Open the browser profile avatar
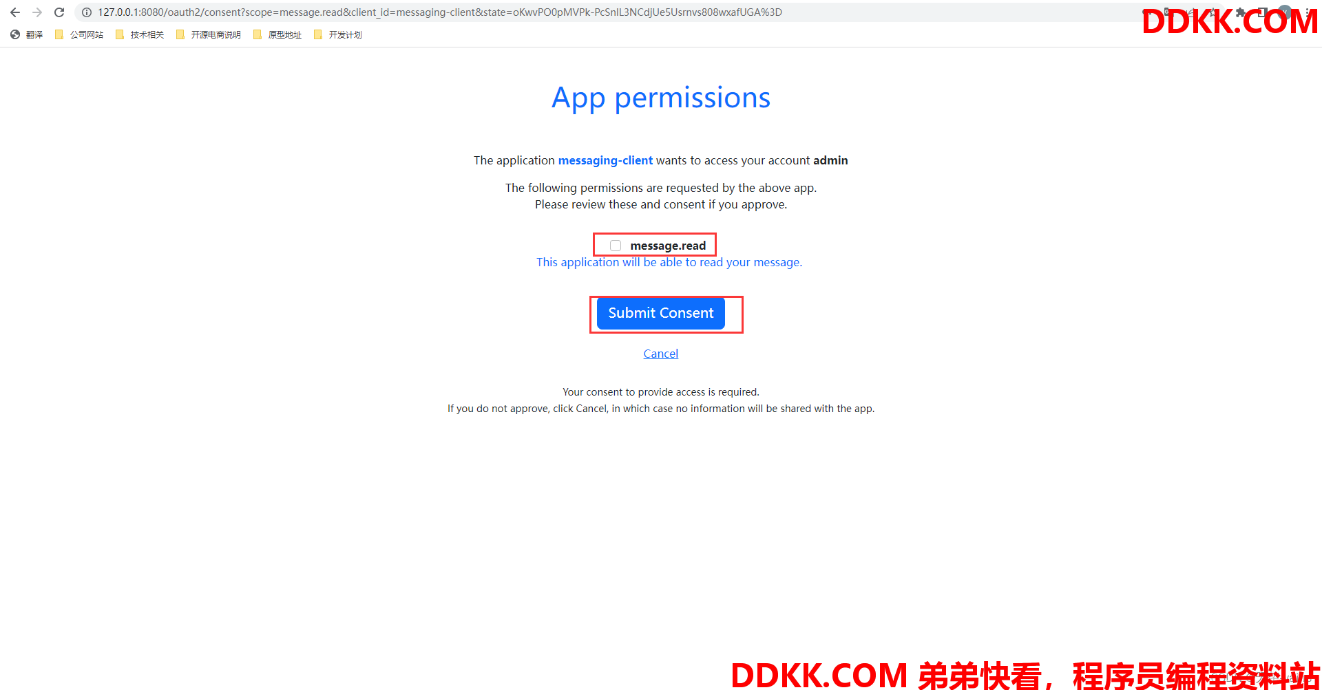Viewport: 1322px width, 690px height. coord(1285,12)
